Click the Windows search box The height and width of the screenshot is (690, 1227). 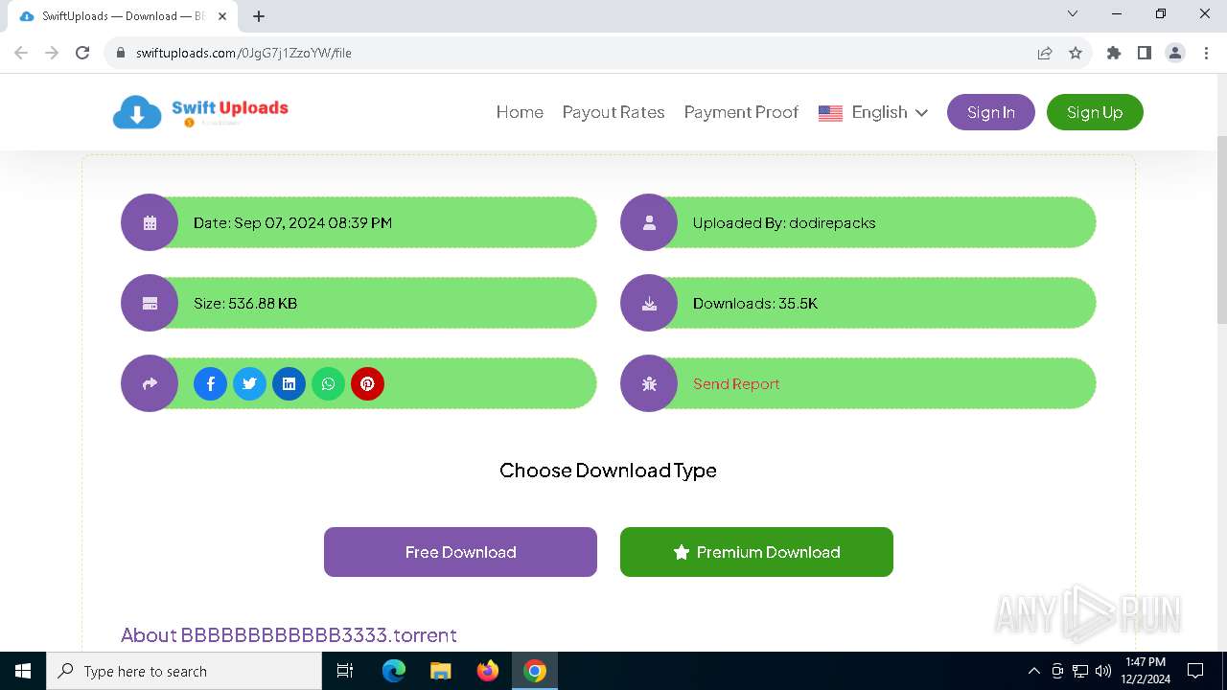point(184,671)
